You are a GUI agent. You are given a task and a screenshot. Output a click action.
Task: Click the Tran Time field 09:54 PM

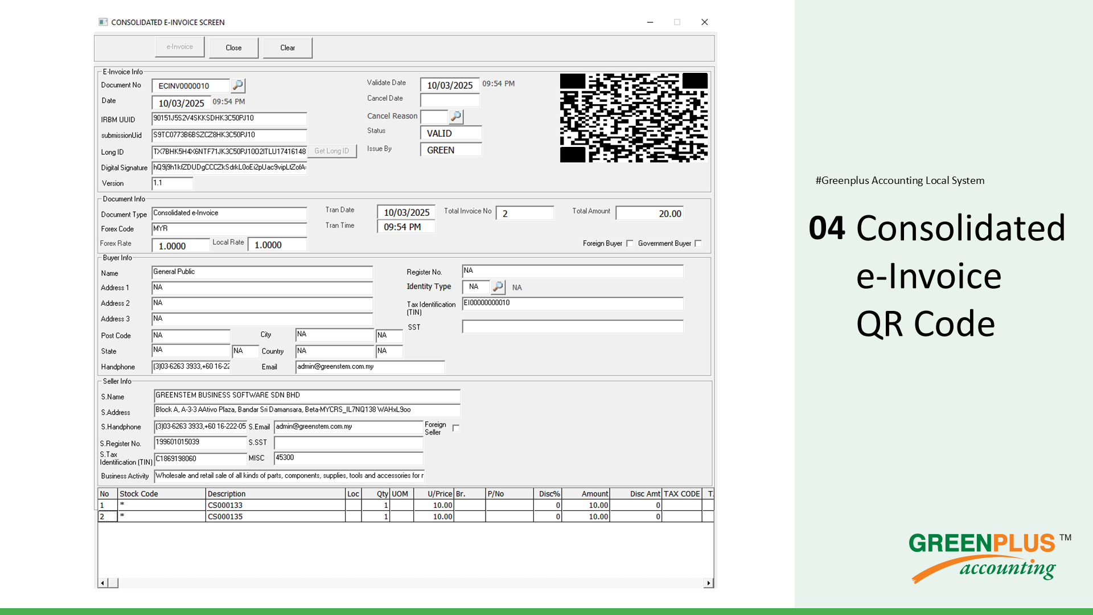pyautogui.click(x=406, y=227)
